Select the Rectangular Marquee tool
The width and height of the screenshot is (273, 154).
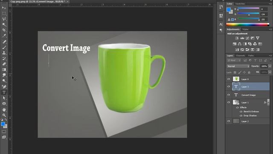(4, 13)
